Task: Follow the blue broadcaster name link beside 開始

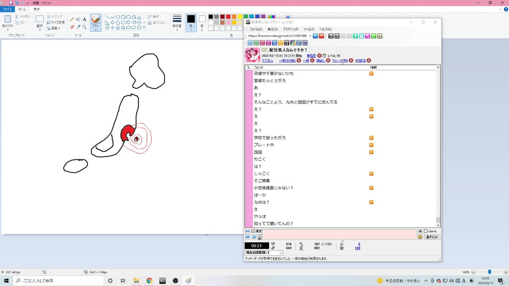Action: click(x=311, y=56)
